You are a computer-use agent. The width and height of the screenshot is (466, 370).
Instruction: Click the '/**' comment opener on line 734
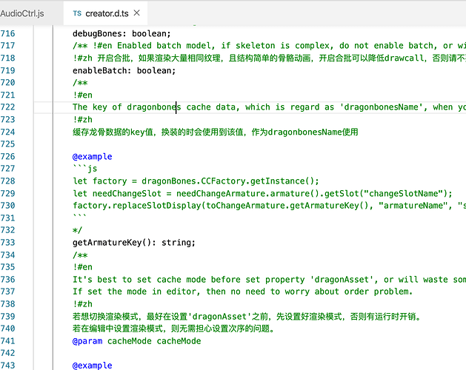[80, 255]
